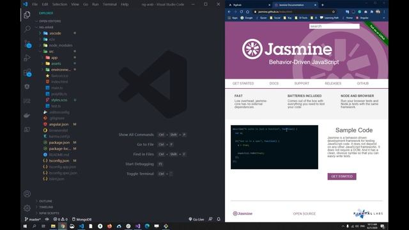409x230 pixels.
Task: Open GET STARTED nav tab on Jasmine
Action: tap(243, 84)
